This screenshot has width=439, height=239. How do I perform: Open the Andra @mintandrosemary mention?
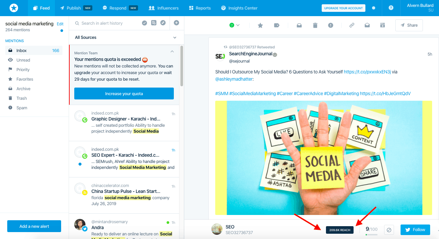tap(124, 226)
